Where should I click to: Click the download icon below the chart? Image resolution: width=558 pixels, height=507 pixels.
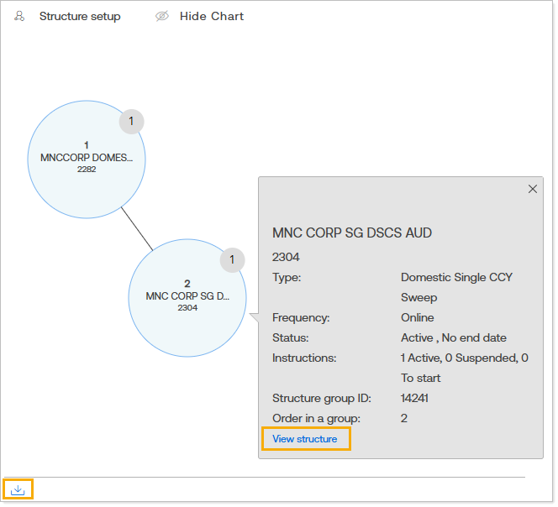[x=18, y=489]
